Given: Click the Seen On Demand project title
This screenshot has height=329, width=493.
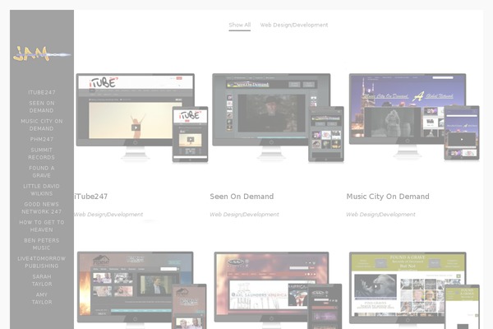Looking at the screenshot, I should 242,197.
